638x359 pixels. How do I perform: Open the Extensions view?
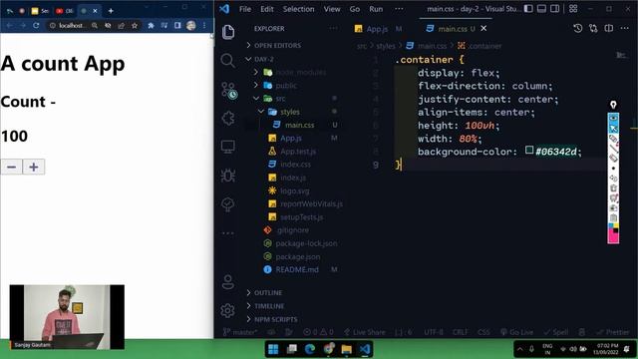(x=228, y=119)
